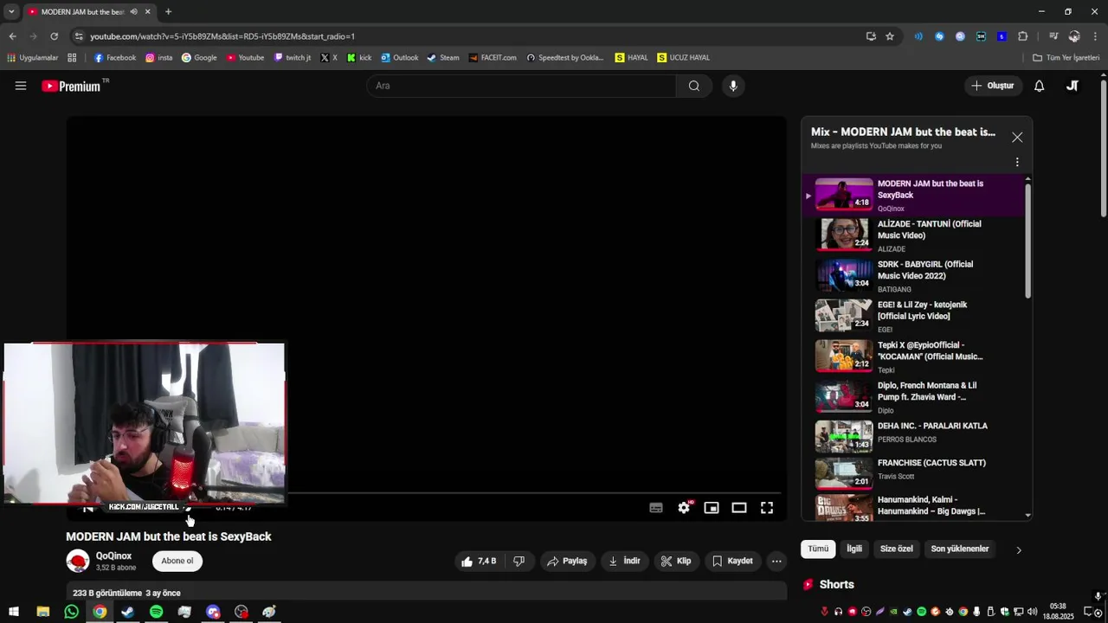This screenshot has height=623, width=1108.
Task: Save video with Kaydet button
Action: point(732,561)
